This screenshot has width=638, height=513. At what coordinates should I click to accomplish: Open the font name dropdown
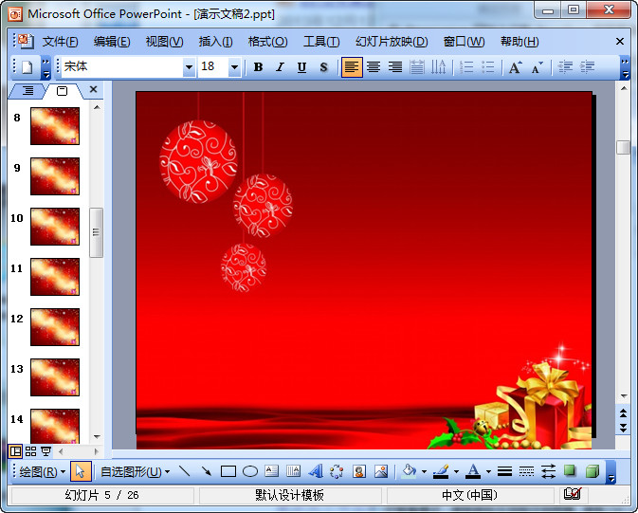coord(189,67)
